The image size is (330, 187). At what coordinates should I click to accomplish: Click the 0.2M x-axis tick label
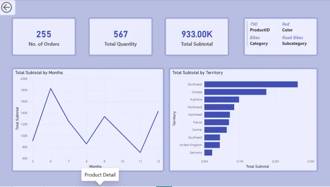tap(275, 161)
